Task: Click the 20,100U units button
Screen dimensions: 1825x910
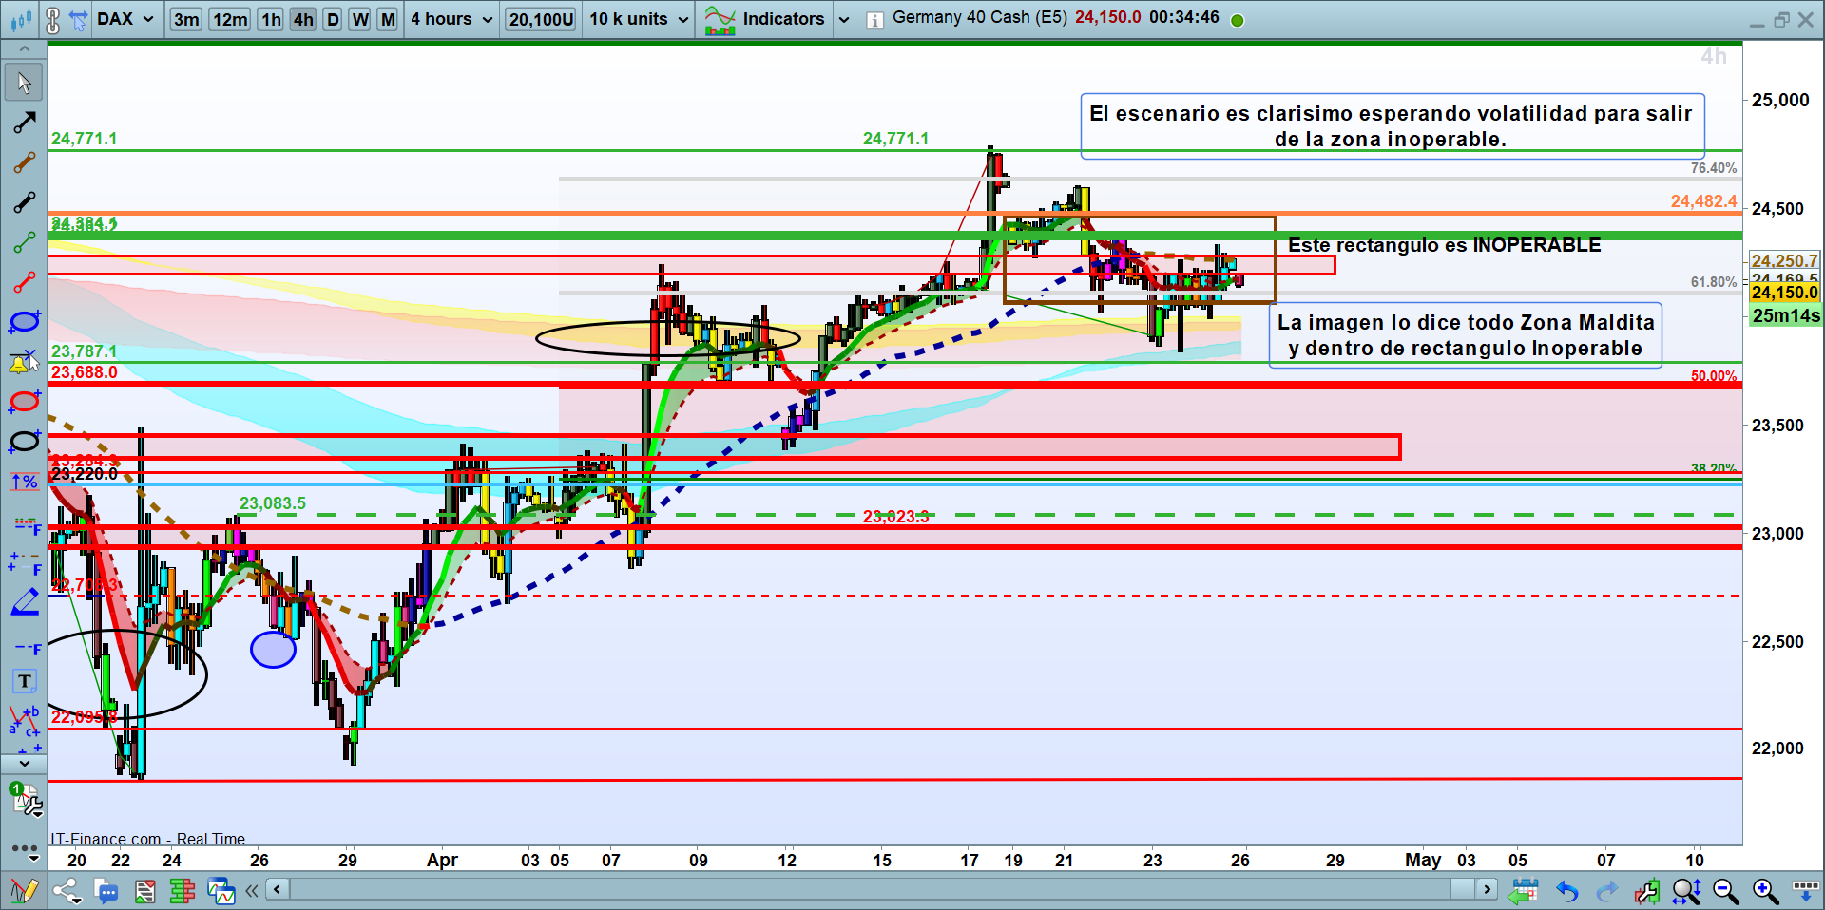Action: click(x=541, y=19)
